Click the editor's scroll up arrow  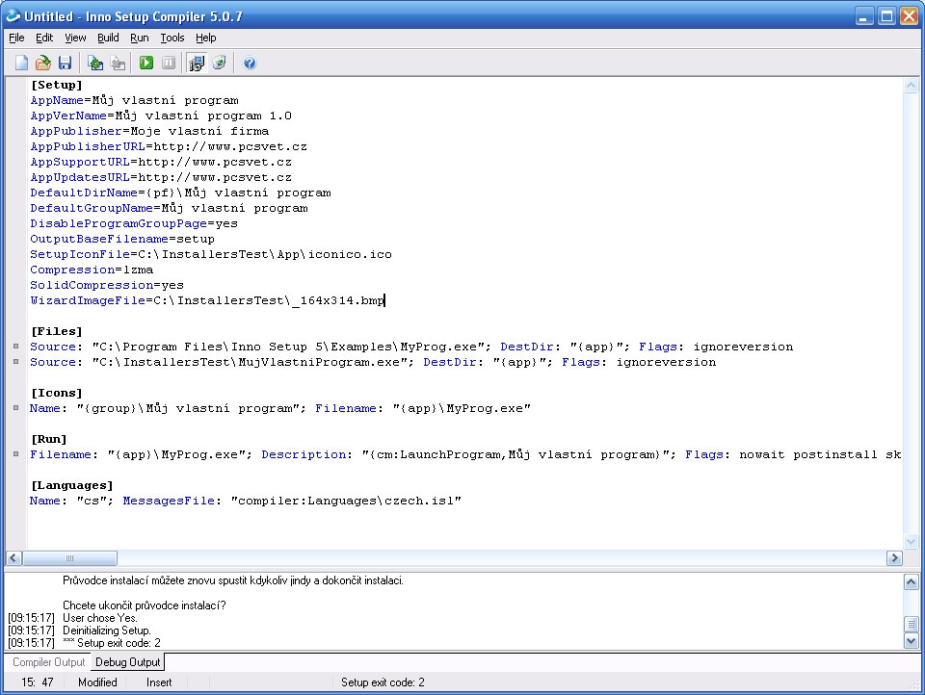click(x=911, y=85)
